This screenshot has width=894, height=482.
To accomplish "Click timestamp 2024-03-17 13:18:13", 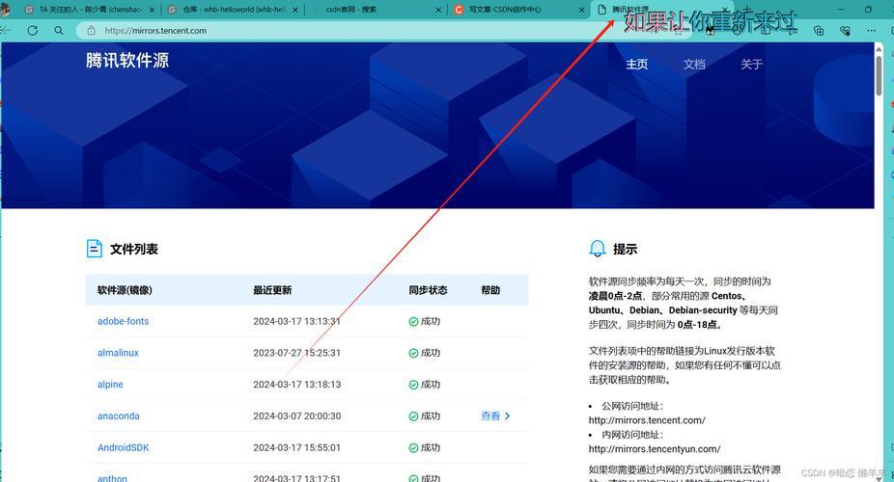I will [297, 385].
